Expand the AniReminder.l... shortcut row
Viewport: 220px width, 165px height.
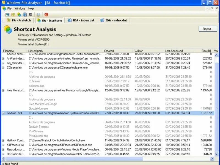3,59
